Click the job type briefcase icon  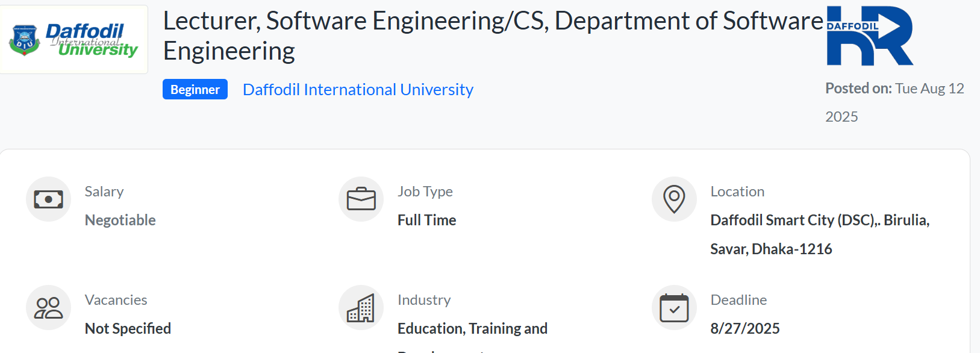(361, 199)
